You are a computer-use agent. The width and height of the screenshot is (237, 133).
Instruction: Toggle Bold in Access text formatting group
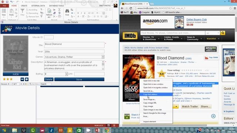pos(78,13)
